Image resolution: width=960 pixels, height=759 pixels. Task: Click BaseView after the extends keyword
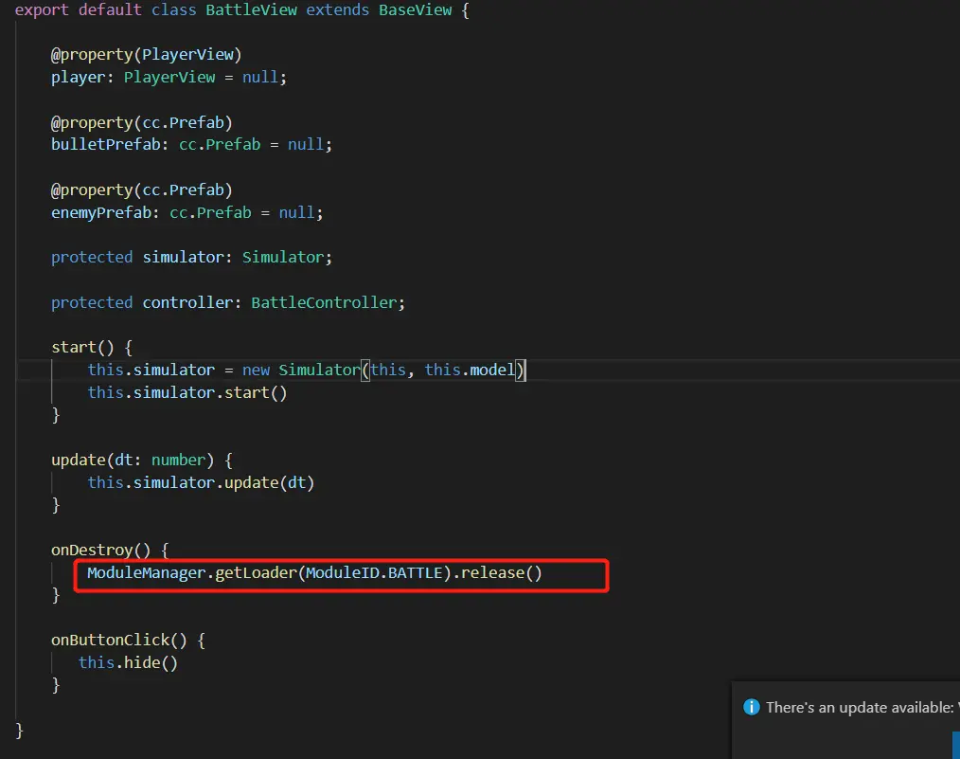coord(415,10)
